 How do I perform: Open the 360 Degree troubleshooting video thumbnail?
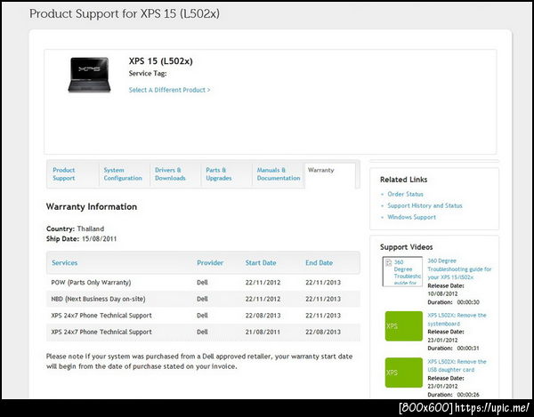pos(402,271)
